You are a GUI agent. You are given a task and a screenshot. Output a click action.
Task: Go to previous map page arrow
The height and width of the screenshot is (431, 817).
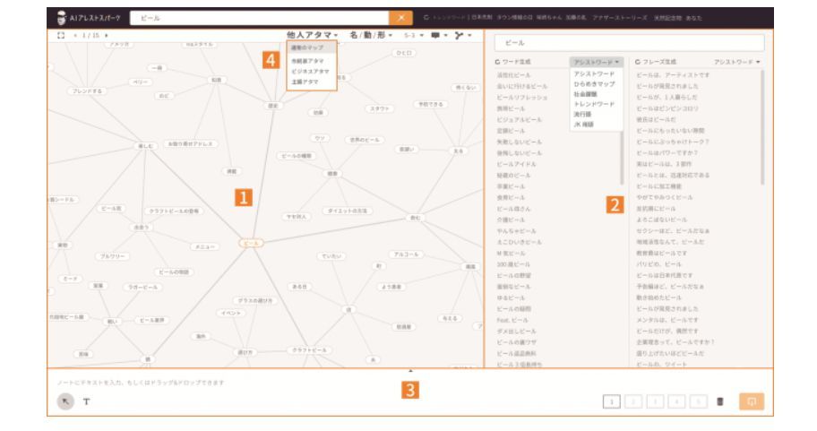click(75, 36)
